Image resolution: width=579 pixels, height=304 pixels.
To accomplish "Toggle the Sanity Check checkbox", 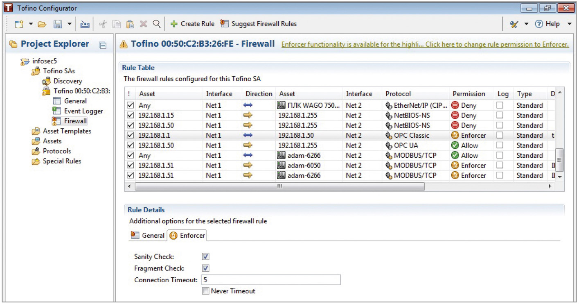I will coord(206,256).
